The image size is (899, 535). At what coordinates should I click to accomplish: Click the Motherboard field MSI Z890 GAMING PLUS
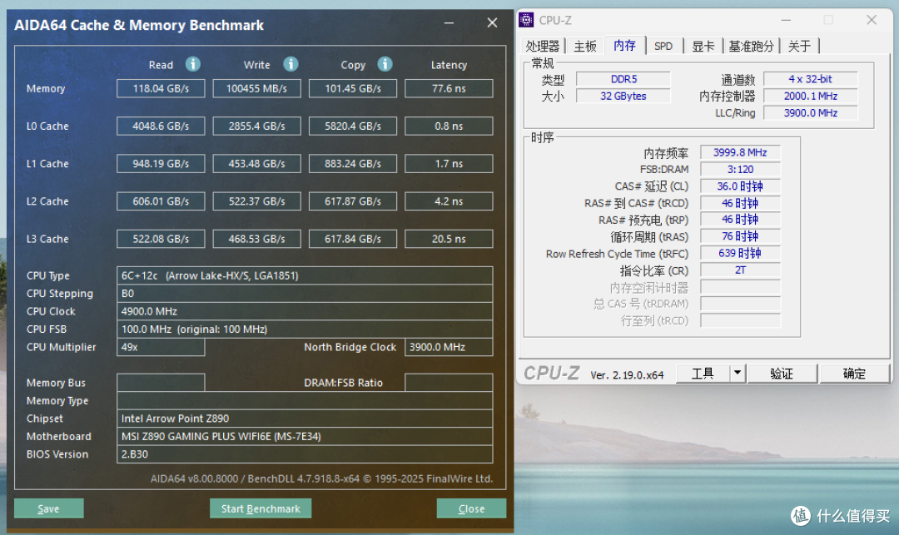tap(305, 436)
